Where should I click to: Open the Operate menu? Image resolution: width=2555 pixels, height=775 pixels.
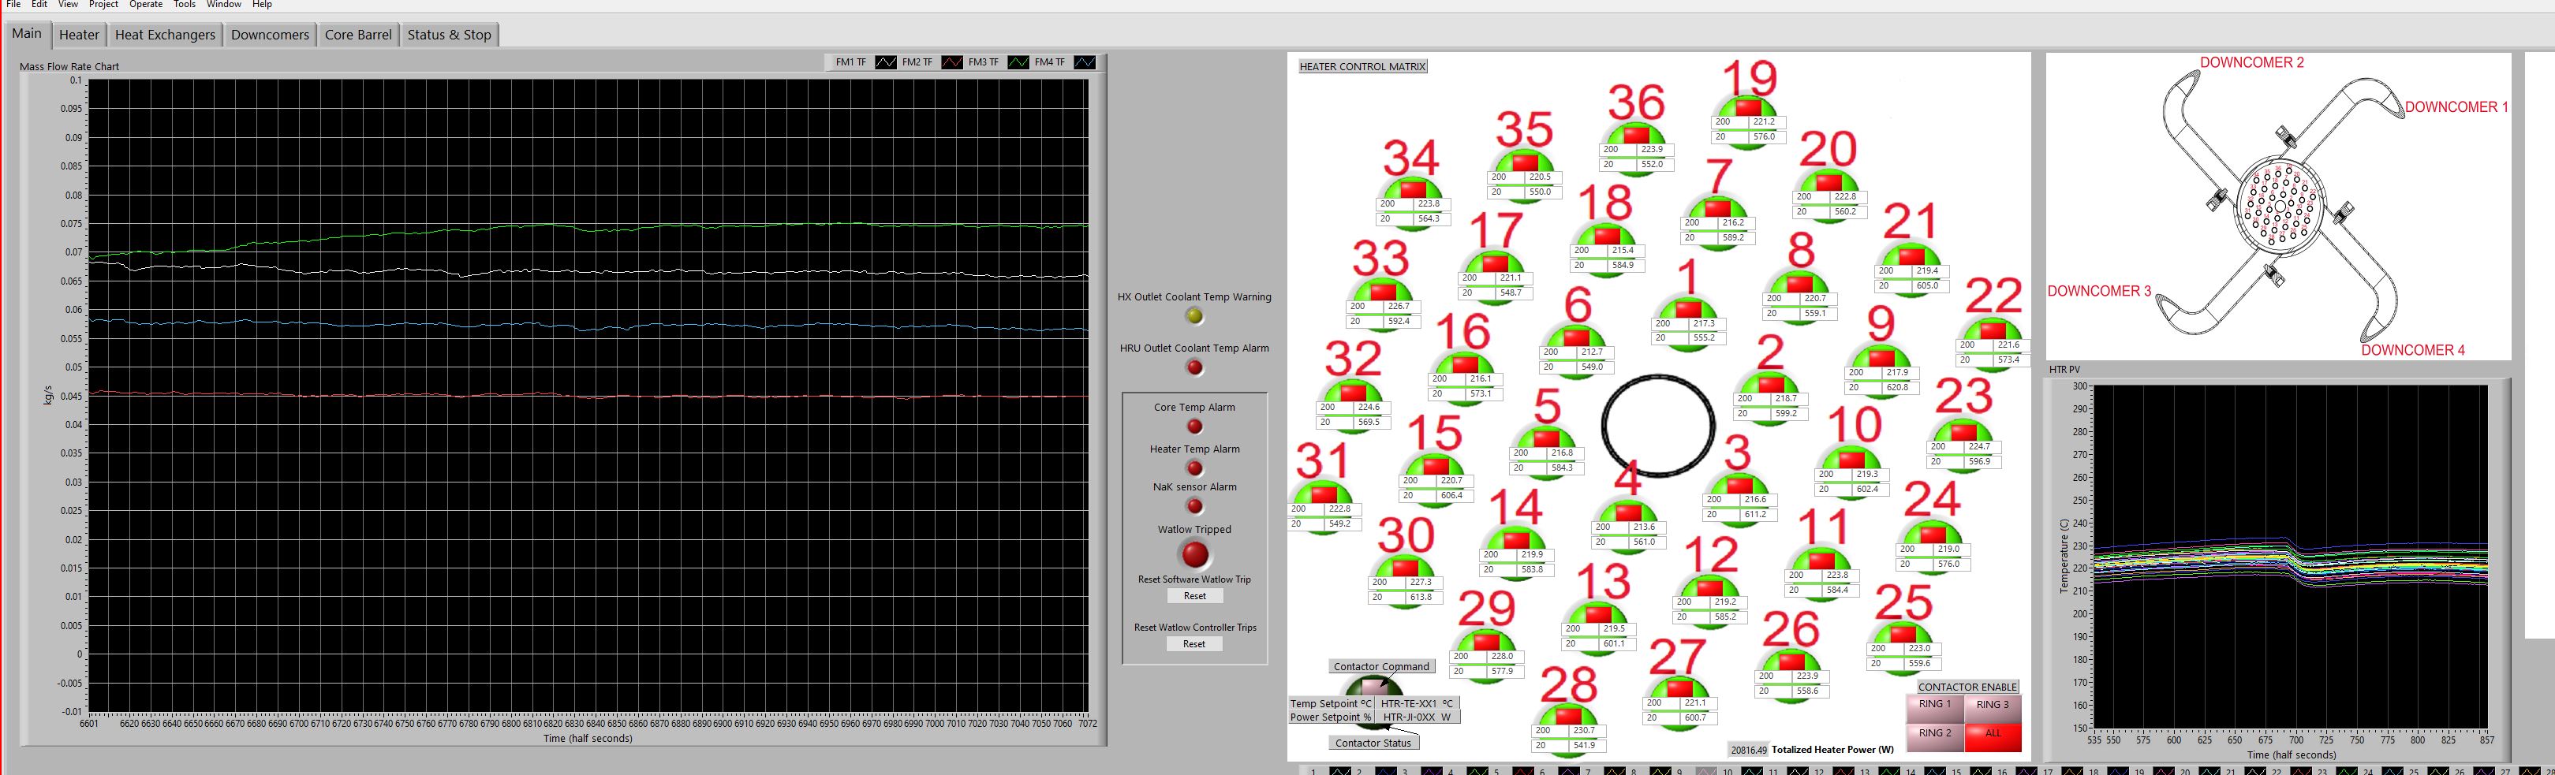point(146,5)
